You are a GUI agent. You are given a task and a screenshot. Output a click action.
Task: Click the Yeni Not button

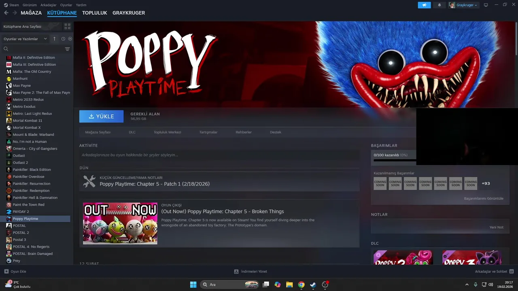point(497,227)
